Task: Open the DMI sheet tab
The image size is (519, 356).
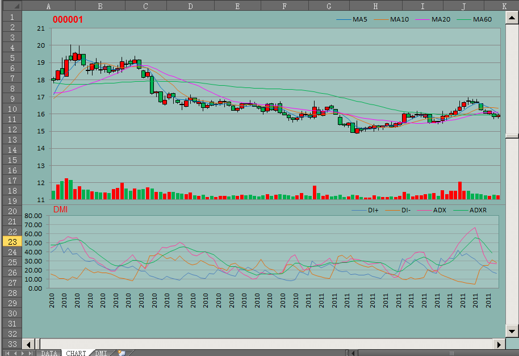Action: (101, 353)
